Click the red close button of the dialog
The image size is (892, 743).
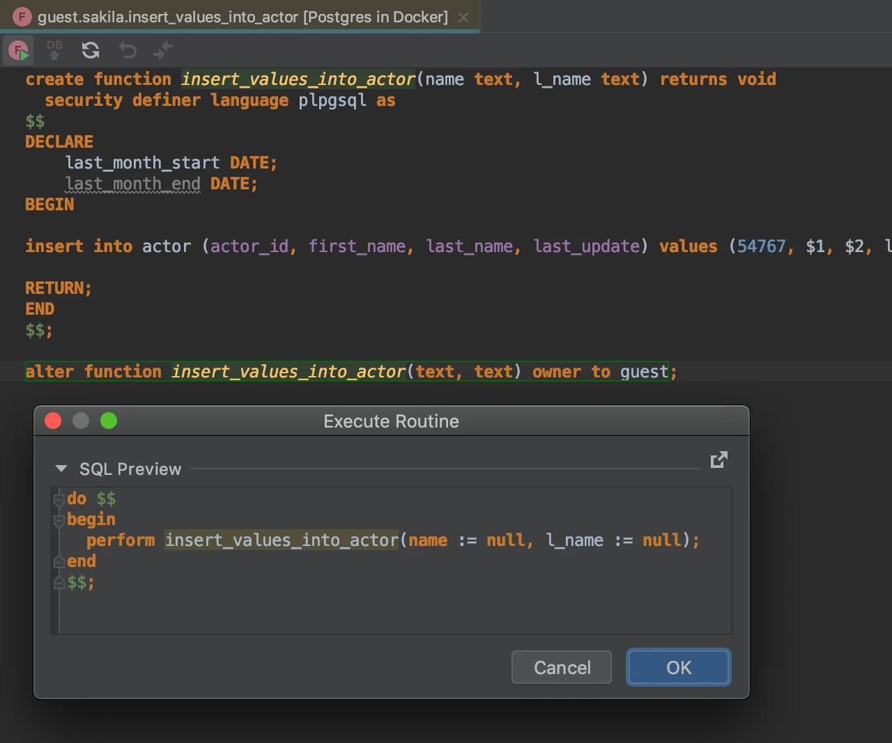[x=53, y=421]
